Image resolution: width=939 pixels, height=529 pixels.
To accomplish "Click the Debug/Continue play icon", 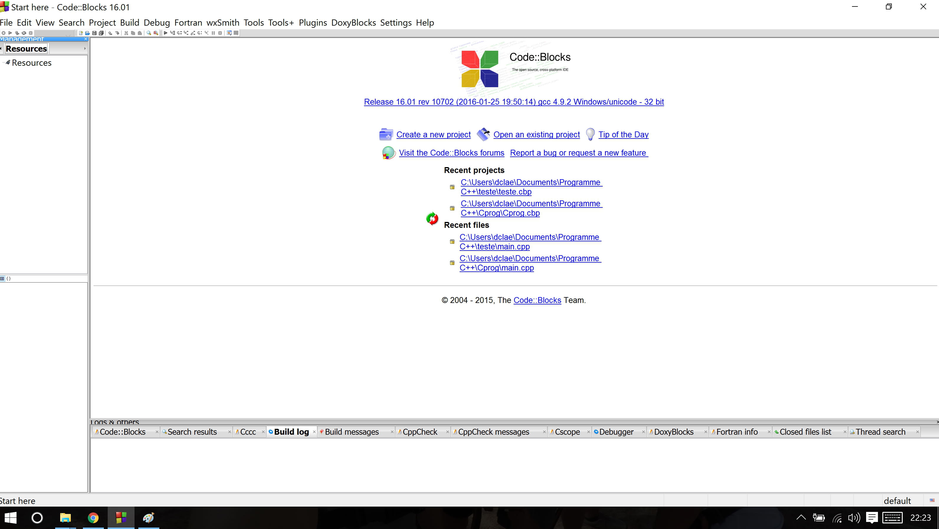I will pyautogui.click(x=165, y=33).
